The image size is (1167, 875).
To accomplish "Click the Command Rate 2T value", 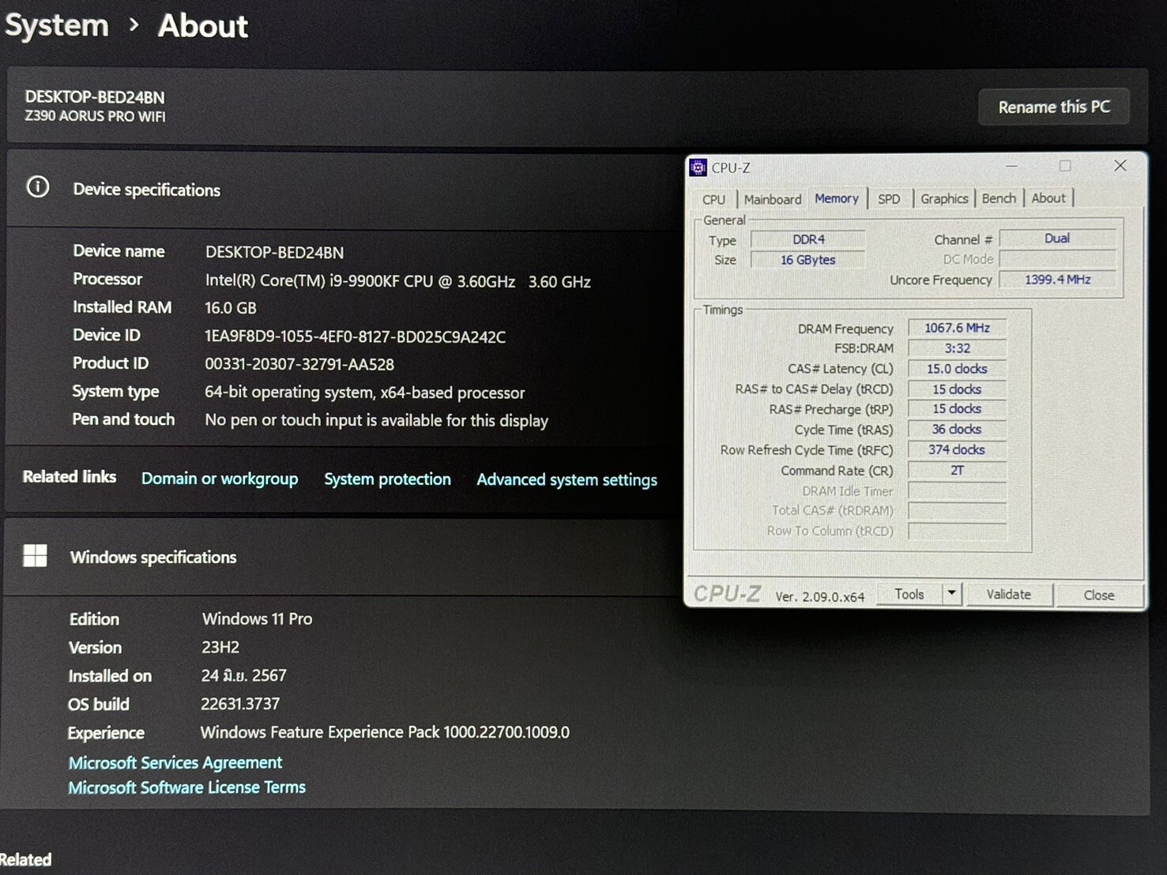I will [957, 471].
